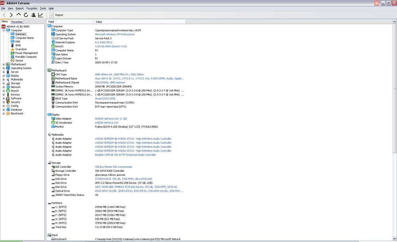Click the Software icon in the tree
This screenshot has width=397, height=242.
[8, 98]
